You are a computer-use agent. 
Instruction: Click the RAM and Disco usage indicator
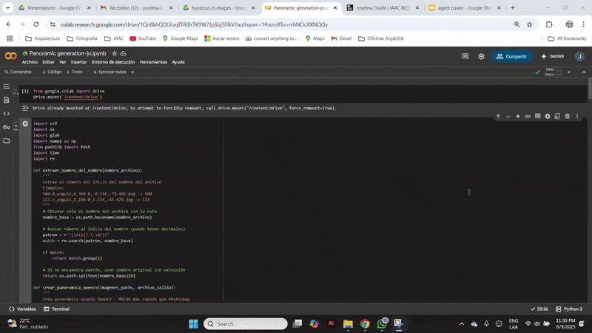pos(554,72)
